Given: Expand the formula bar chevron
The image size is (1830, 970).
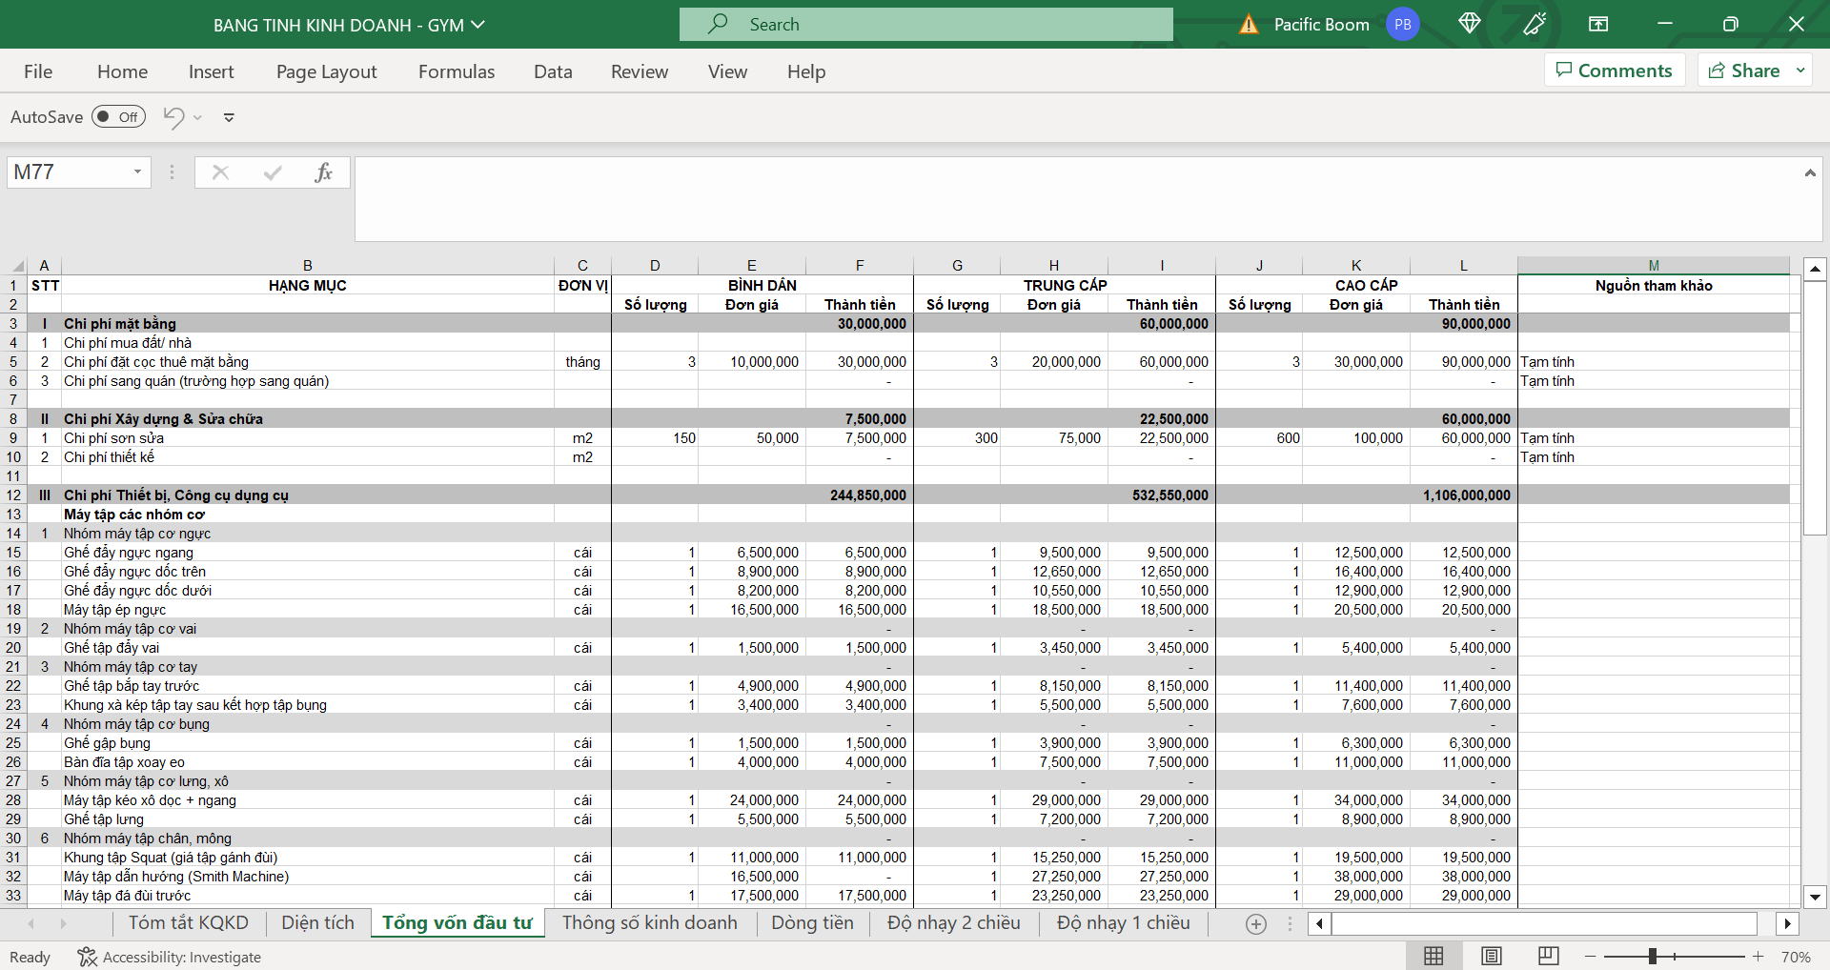Looking at the screenshot, I should 1809,172.
